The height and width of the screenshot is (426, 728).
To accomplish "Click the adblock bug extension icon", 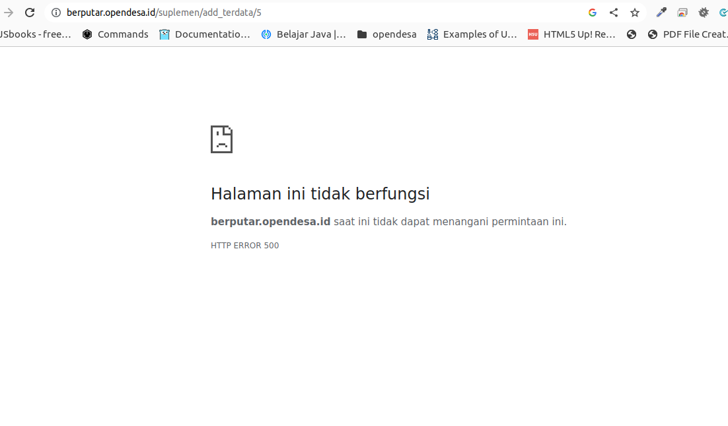I will coord(704,12).
